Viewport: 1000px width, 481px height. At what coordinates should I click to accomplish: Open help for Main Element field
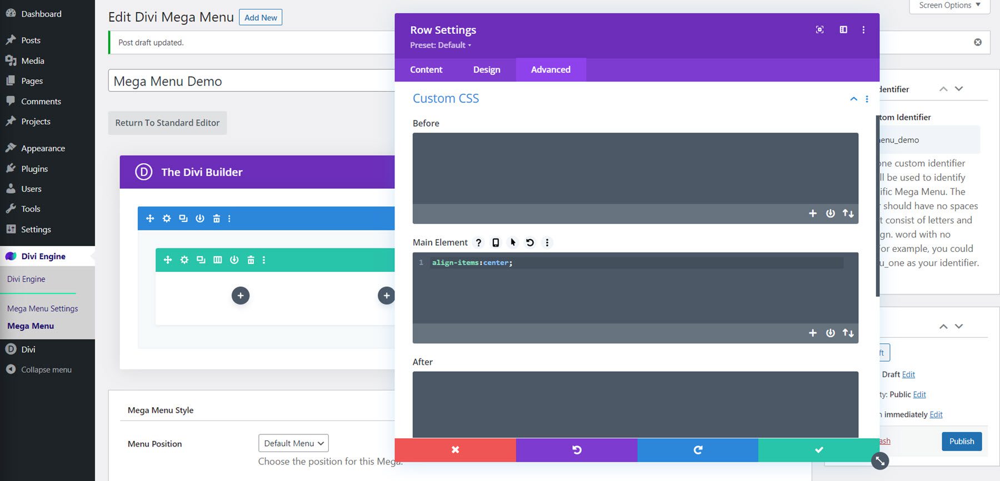pyautogui.click(x=478, y=242)
